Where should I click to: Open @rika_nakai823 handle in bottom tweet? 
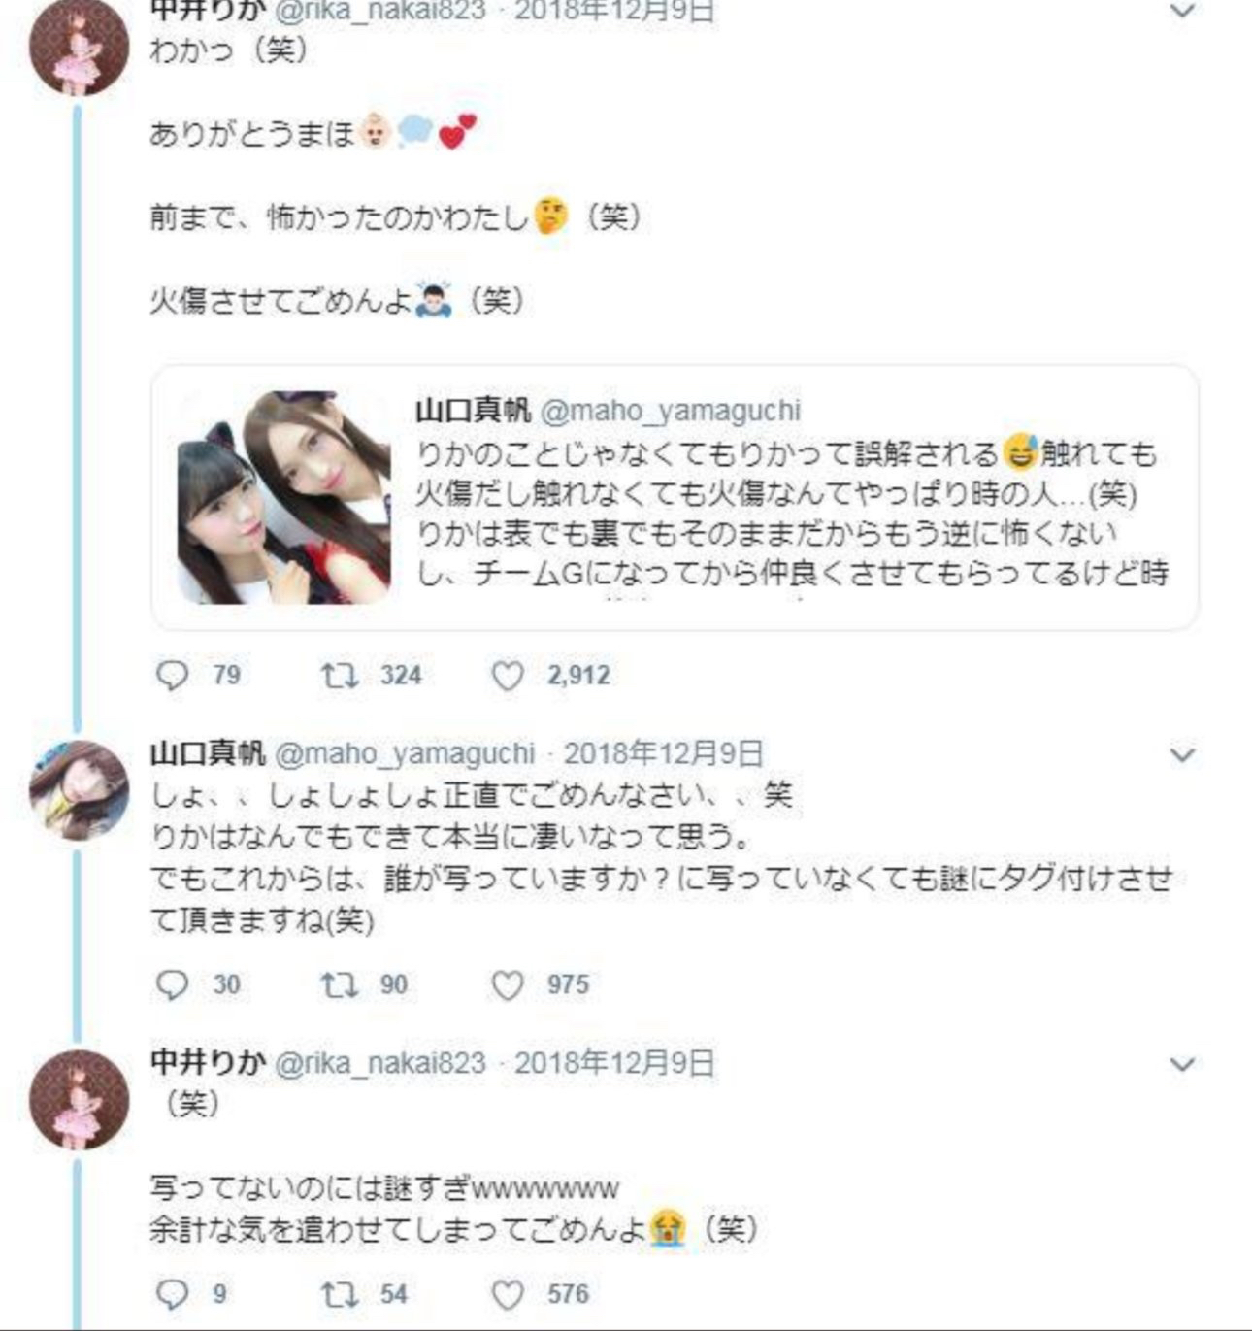pyautogui.click(x=380, y=1063)
